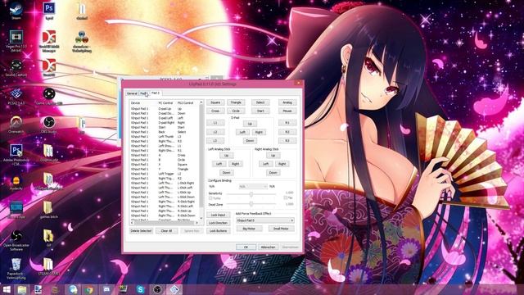Bind the L3 button
Viewport: 524px width, 295px height.
[x=215, y=141]
